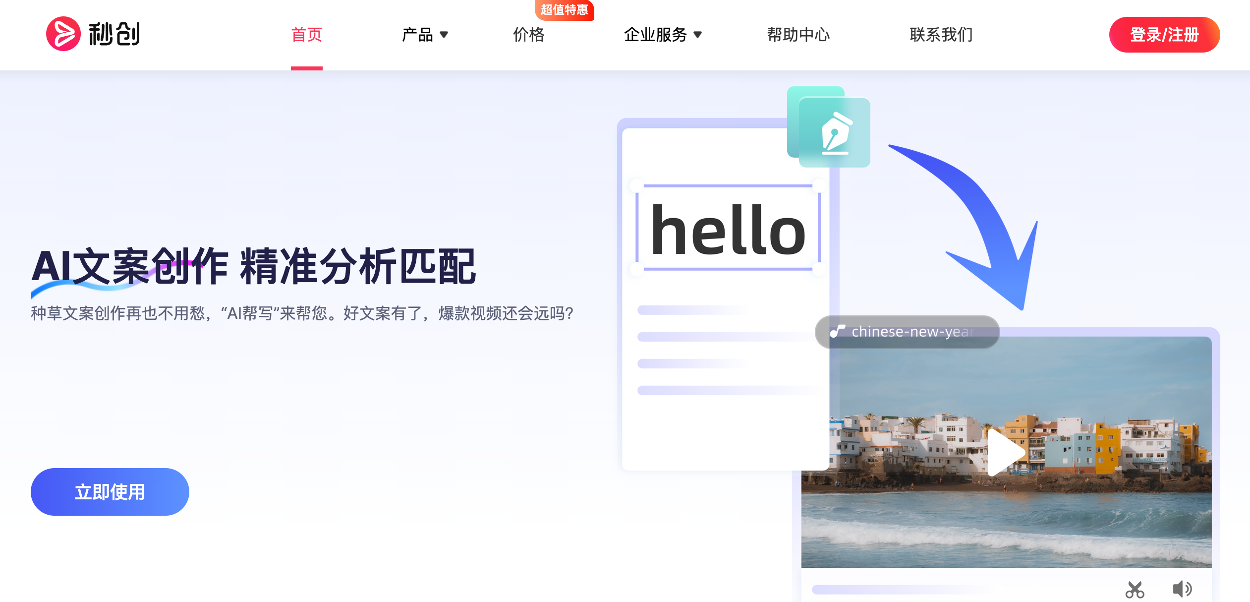Expand the 产品 dropdown arrow
The height and width of the screenshot is (602, 1250).
pyautogui.click(x=444, y=35)
